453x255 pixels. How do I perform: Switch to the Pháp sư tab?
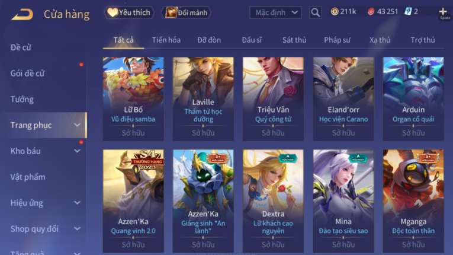pos(337,40)
